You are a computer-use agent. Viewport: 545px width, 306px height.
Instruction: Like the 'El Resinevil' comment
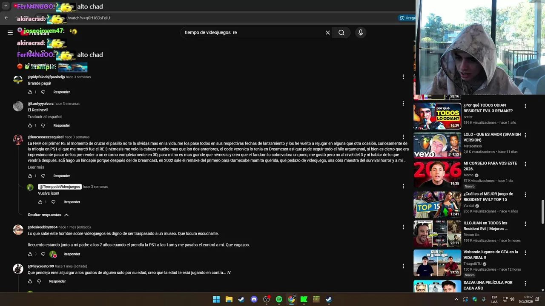pyautogui.click(x=30, y=126)
